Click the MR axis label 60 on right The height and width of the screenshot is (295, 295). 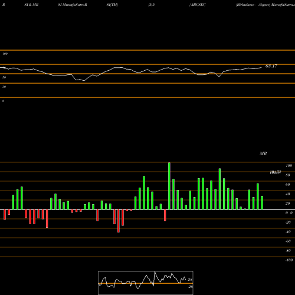[288, 185]
